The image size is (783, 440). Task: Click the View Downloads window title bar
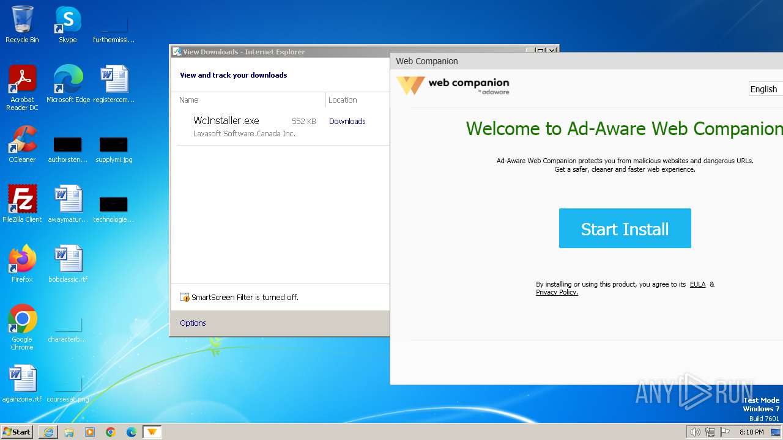pyautogui.click(x=349, y=52)
